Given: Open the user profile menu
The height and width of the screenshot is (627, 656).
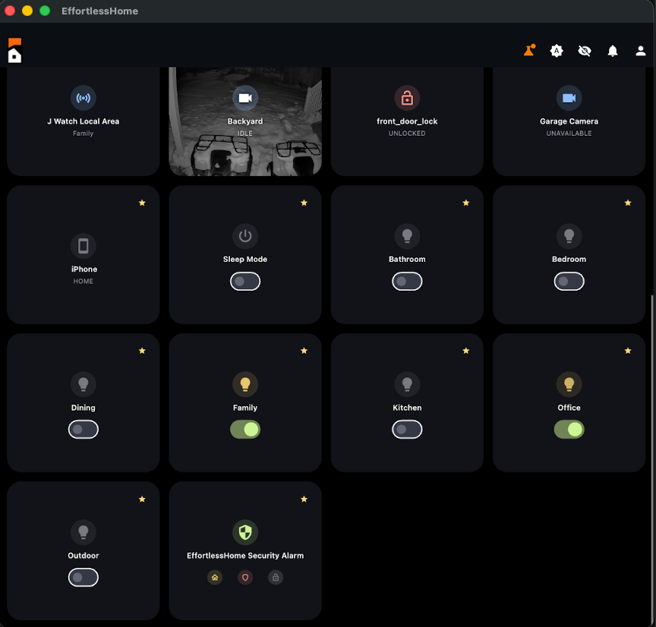Looking at the screenshot, I should (x=640, y=51).
